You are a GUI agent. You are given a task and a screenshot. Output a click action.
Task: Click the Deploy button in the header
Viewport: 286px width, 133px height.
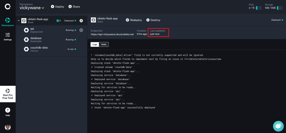click(57, 7)
